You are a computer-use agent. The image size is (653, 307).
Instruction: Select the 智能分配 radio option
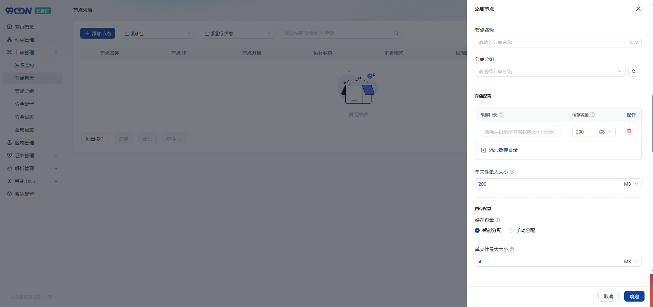point(477,230)
